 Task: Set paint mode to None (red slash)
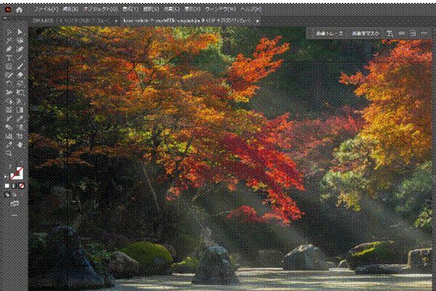click(21, 186)
